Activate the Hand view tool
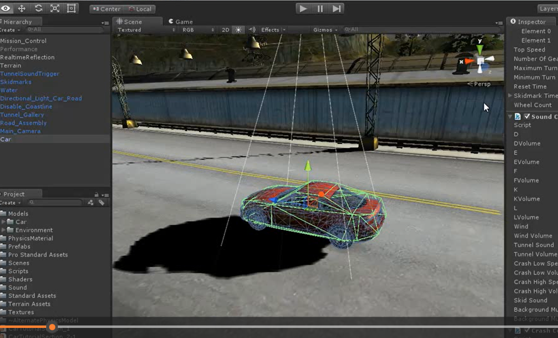This screenshot has height=338, width=558. click(6, 8)
